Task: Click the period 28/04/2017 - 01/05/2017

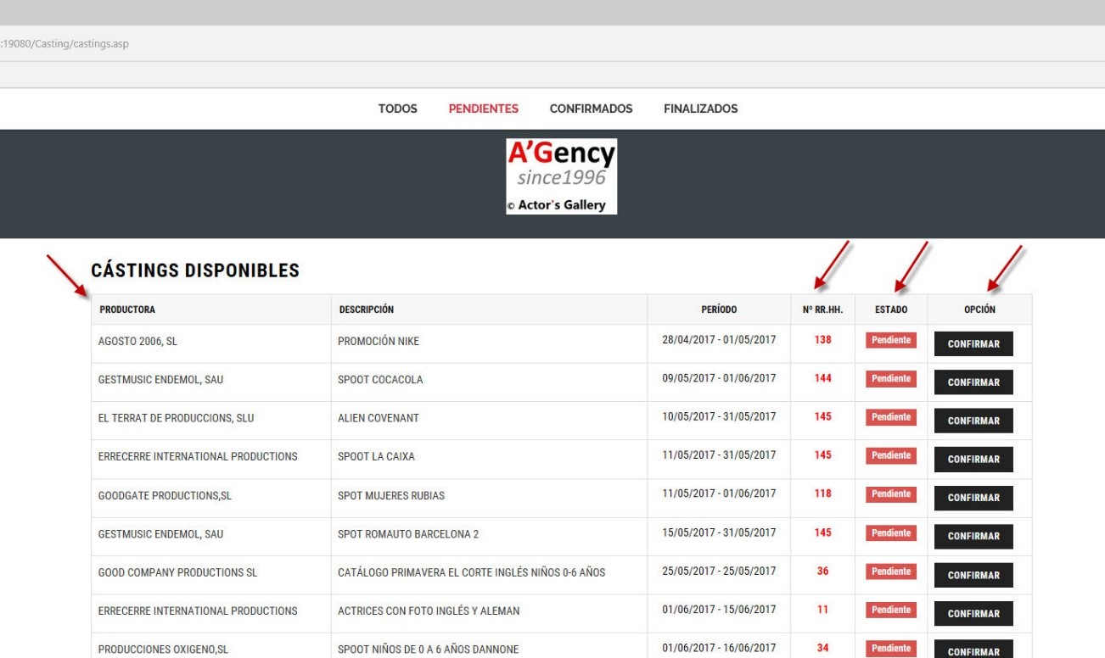Action: pyautogui.click(x=719, y=340)
